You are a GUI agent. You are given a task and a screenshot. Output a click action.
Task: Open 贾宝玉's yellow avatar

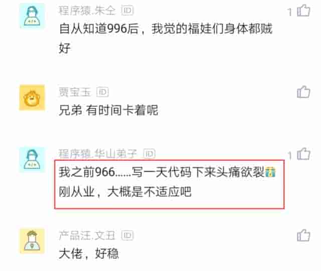32,97
